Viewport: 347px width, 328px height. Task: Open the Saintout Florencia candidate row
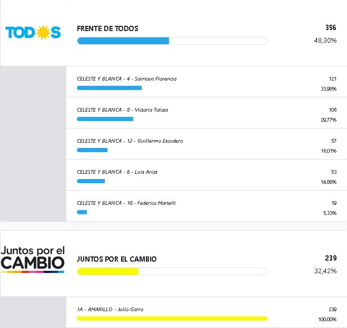coord(127,79)
